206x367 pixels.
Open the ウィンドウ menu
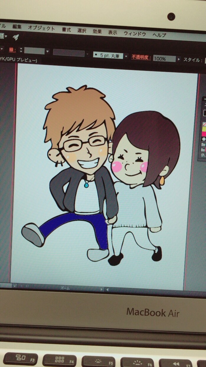click(x=135, y=33)
